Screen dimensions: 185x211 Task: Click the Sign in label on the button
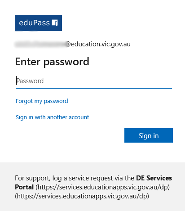pyautogui.click(x=149, y=136)
